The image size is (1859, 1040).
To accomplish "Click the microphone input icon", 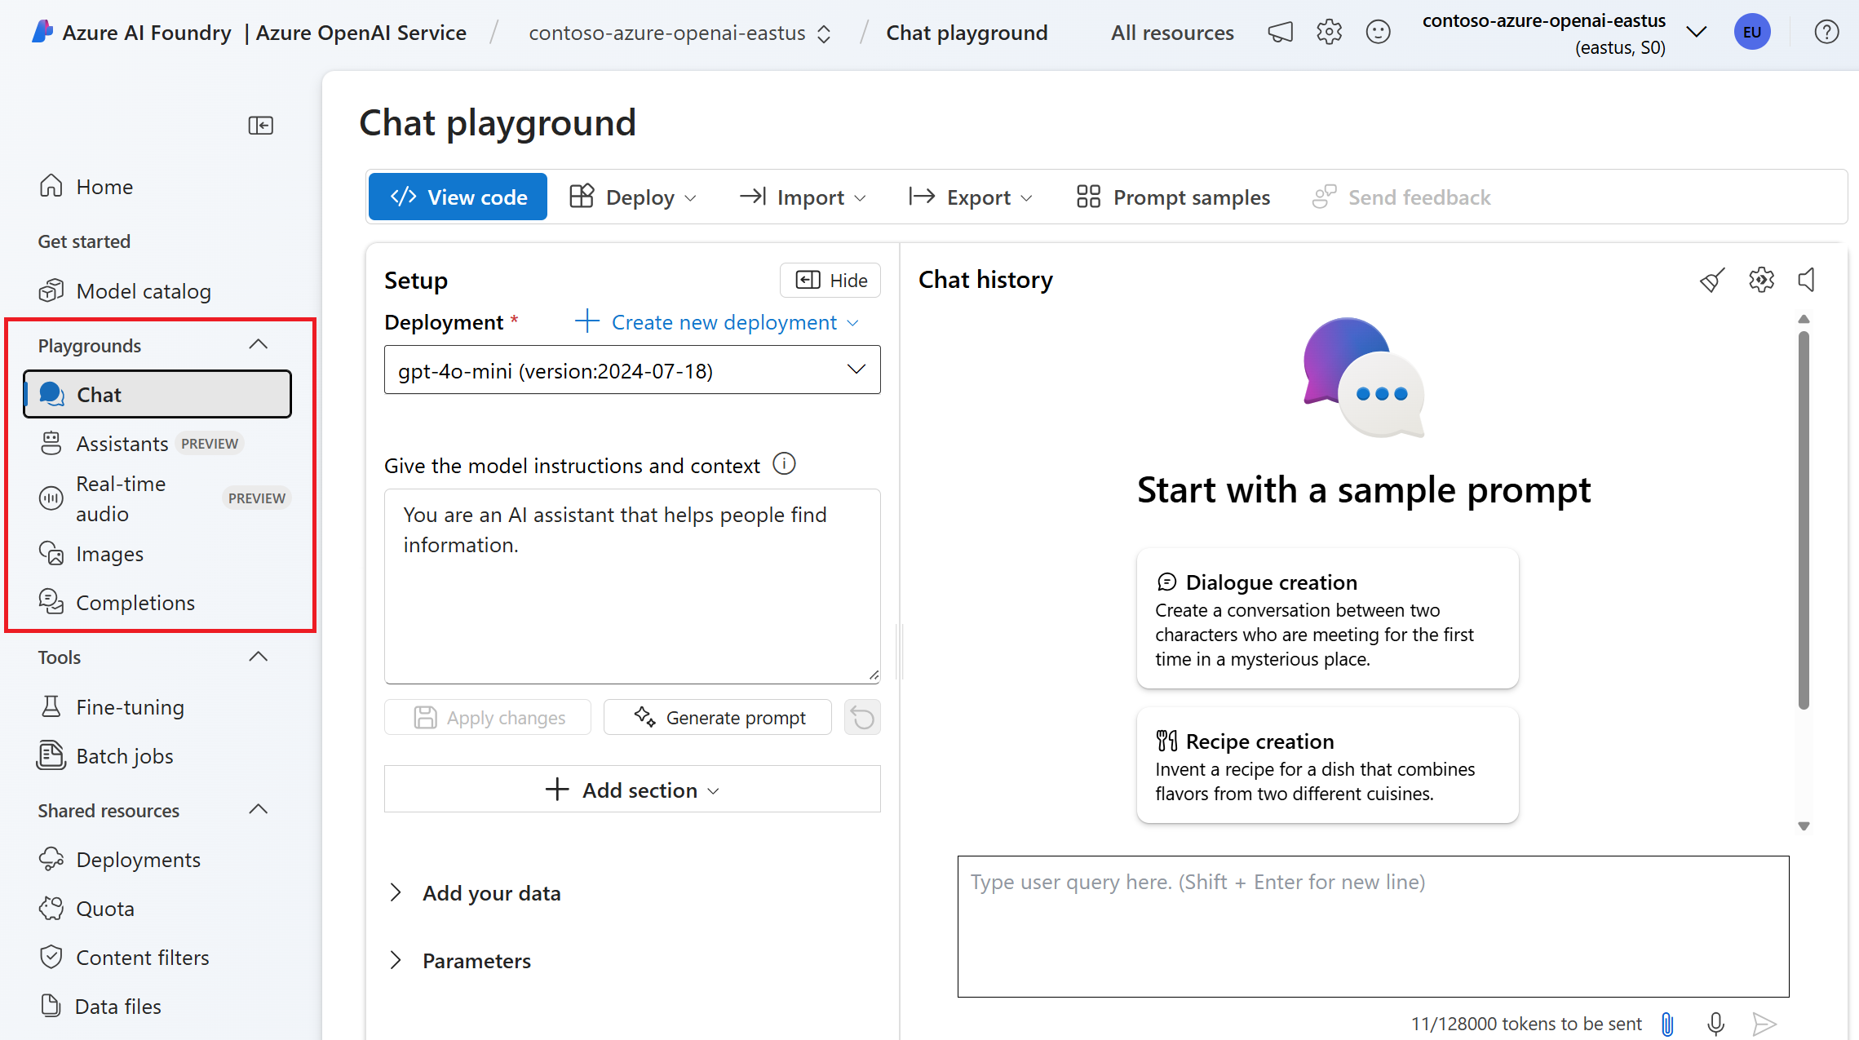I will [1715, 1024].
